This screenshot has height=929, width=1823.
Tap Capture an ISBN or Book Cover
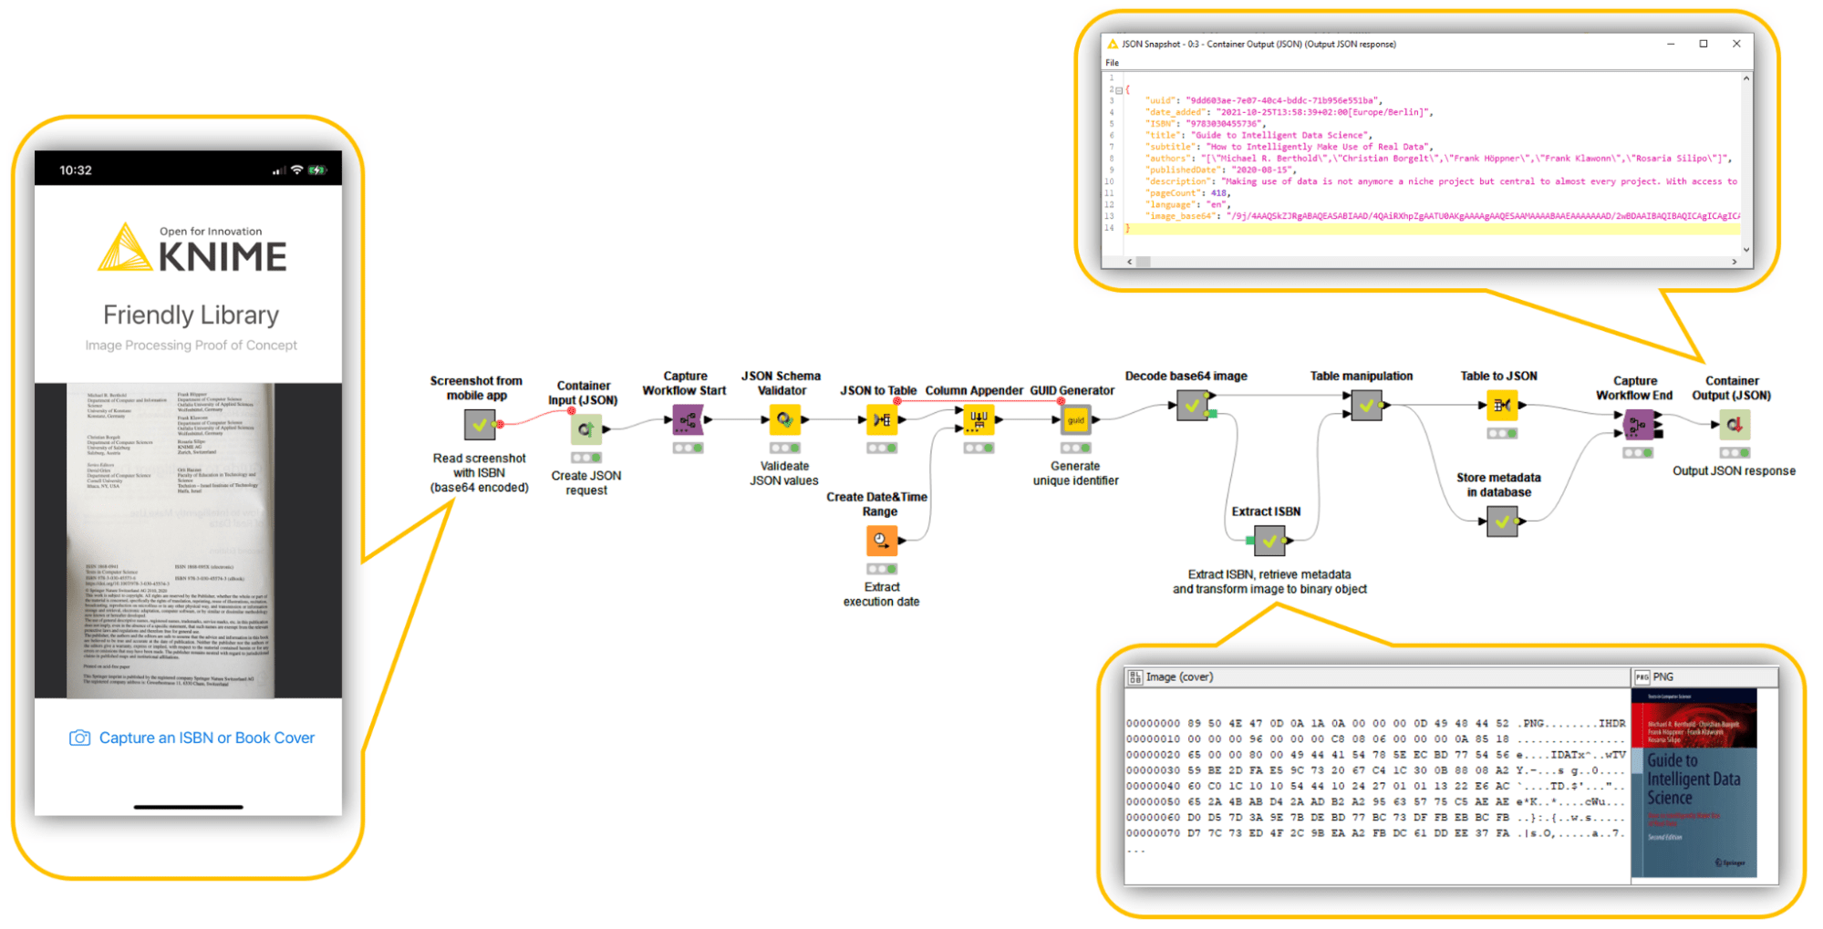207,738
